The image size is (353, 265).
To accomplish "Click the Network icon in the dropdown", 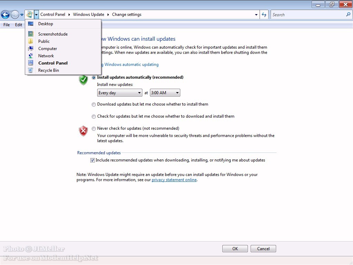I will pos(31,56).
